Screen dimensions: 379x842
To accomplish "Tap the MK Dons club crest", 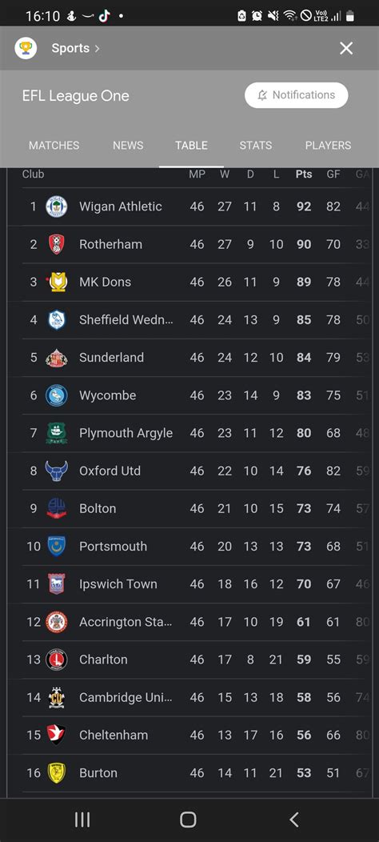I will point(58,282).
